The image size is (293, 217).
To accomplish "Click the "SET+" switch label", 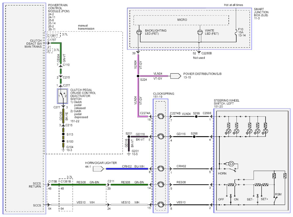I will [264, 199].
